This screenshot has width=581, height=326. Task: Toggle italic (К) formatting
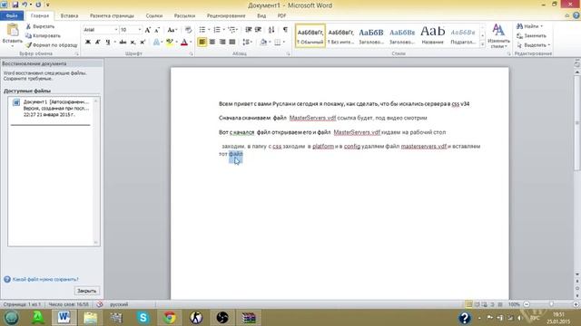98,43
